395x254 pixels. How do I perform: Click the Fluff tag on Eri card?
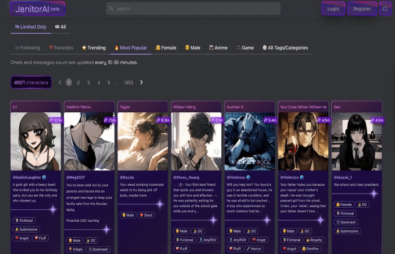(40, 238)
